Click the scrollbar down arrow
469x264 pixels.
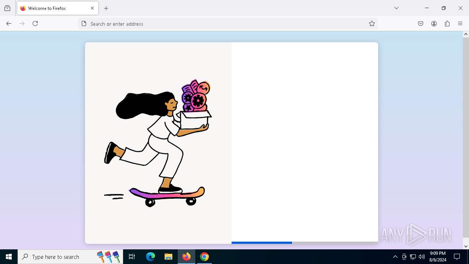click(466, 246)
